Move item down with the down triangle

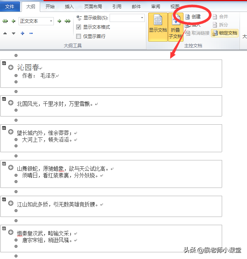pyautogui.click(x=13, y=33)
